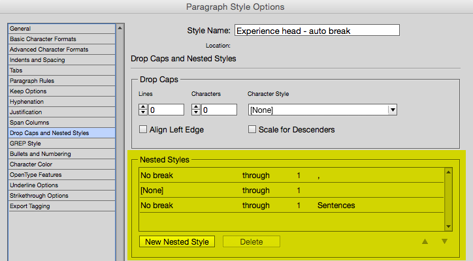This screenshot has height=261, width=473.
Task: Enable Align Left Edge checkbox
Action: click(x=142, y=130)
